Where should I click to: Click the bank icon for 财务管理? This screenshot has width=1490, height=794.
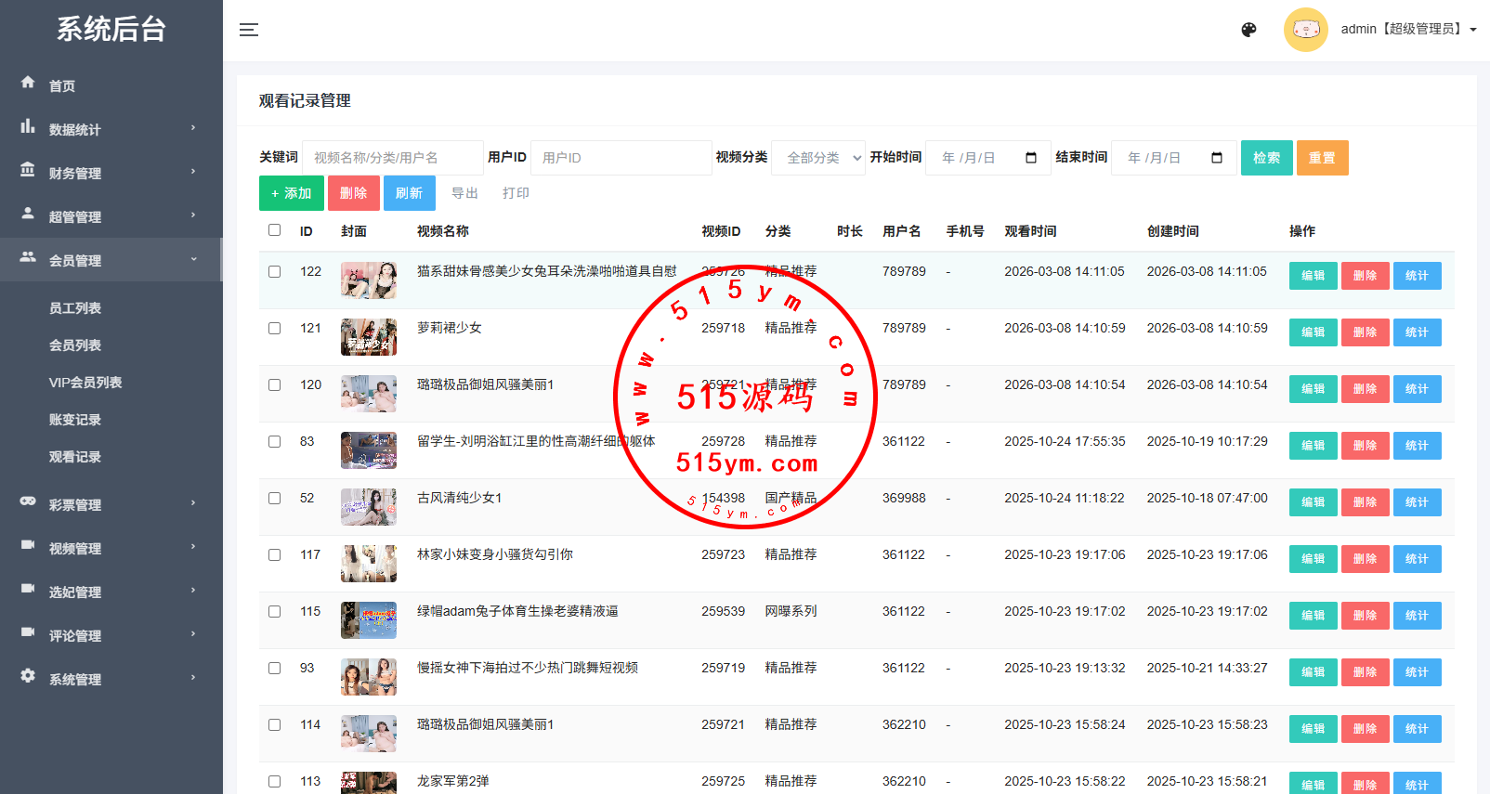28,170
